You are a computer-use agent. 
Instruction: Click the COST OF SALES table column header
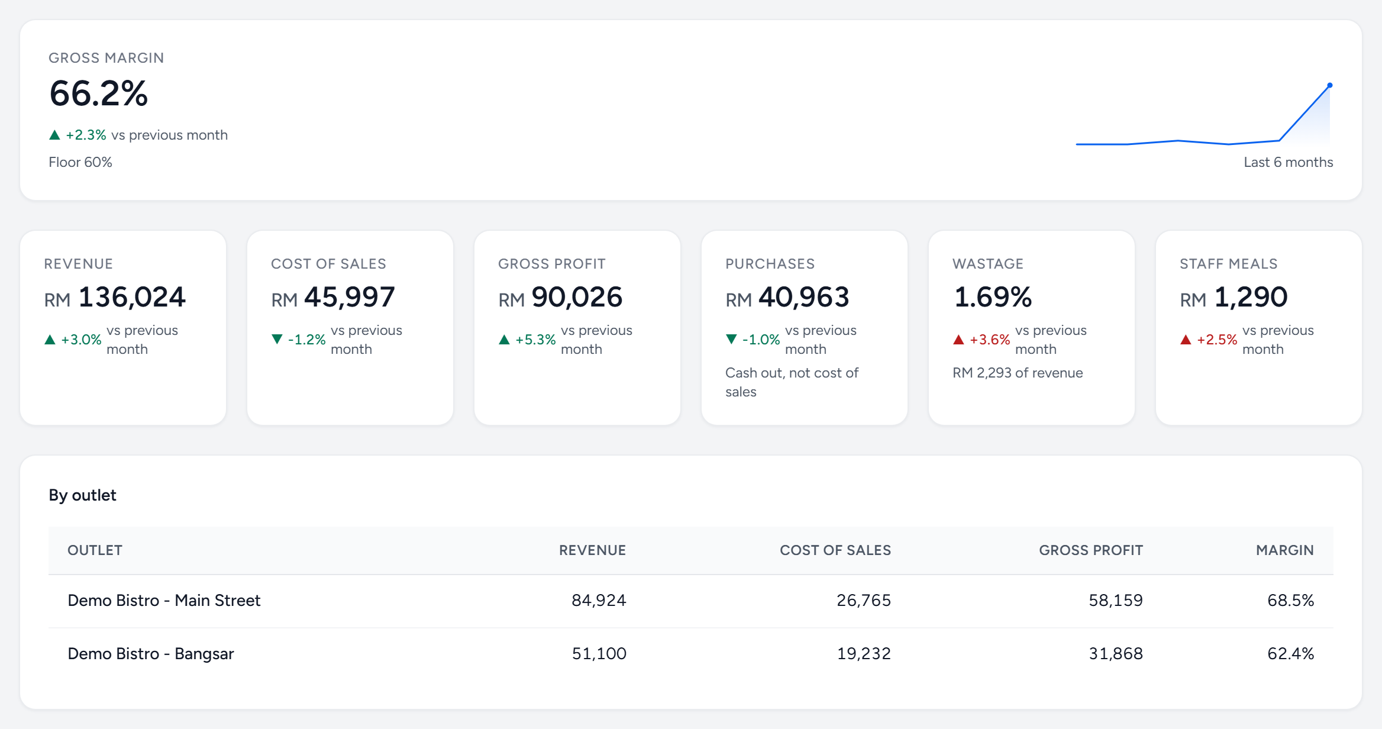tap(835, 550)
